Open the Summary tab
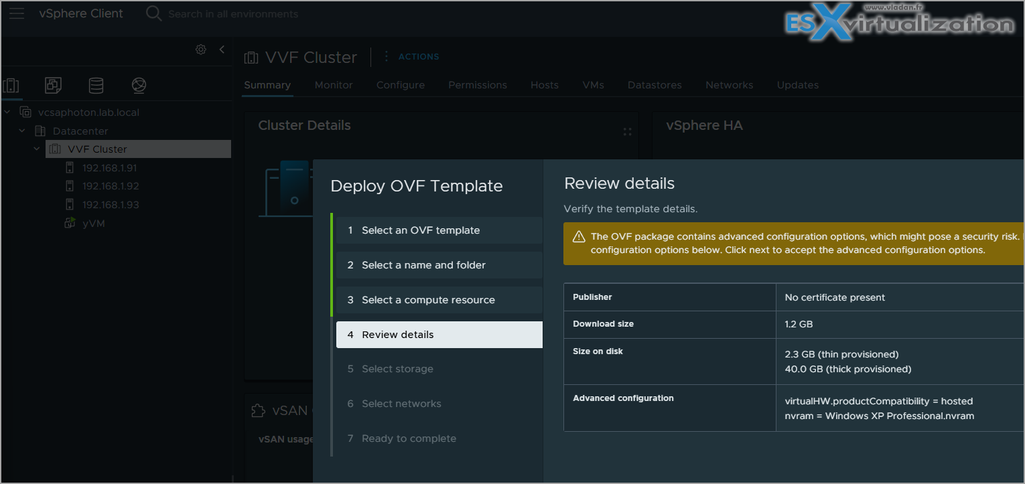This screenshot has width=1025, height=484. 267,85
